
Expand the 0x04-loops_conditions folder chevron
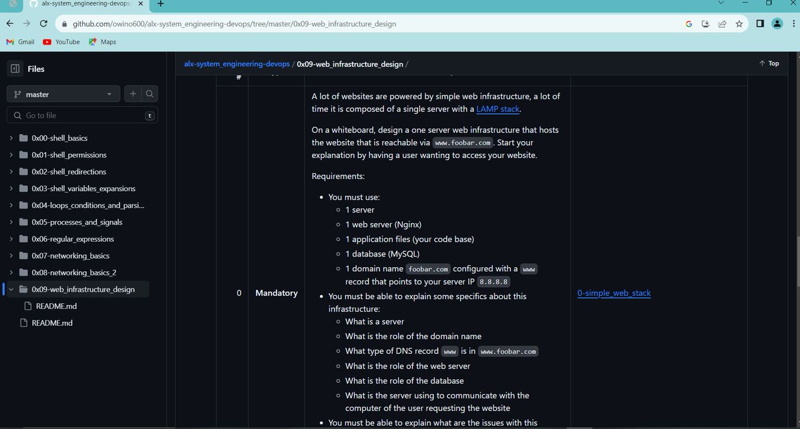[x=11, y=205]
